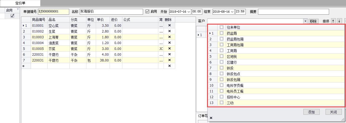Click the 包 unit cell of 干腐竹

click(91, 60)
